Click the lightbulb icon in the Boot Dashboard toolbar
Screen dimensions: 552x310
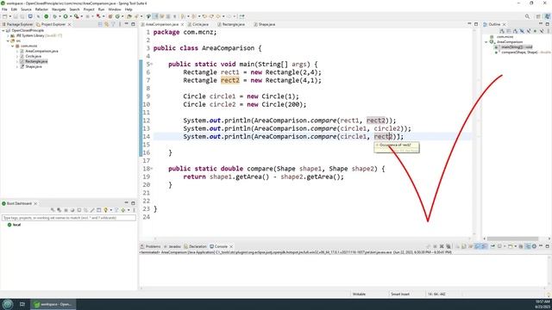(x=105, y=210)
